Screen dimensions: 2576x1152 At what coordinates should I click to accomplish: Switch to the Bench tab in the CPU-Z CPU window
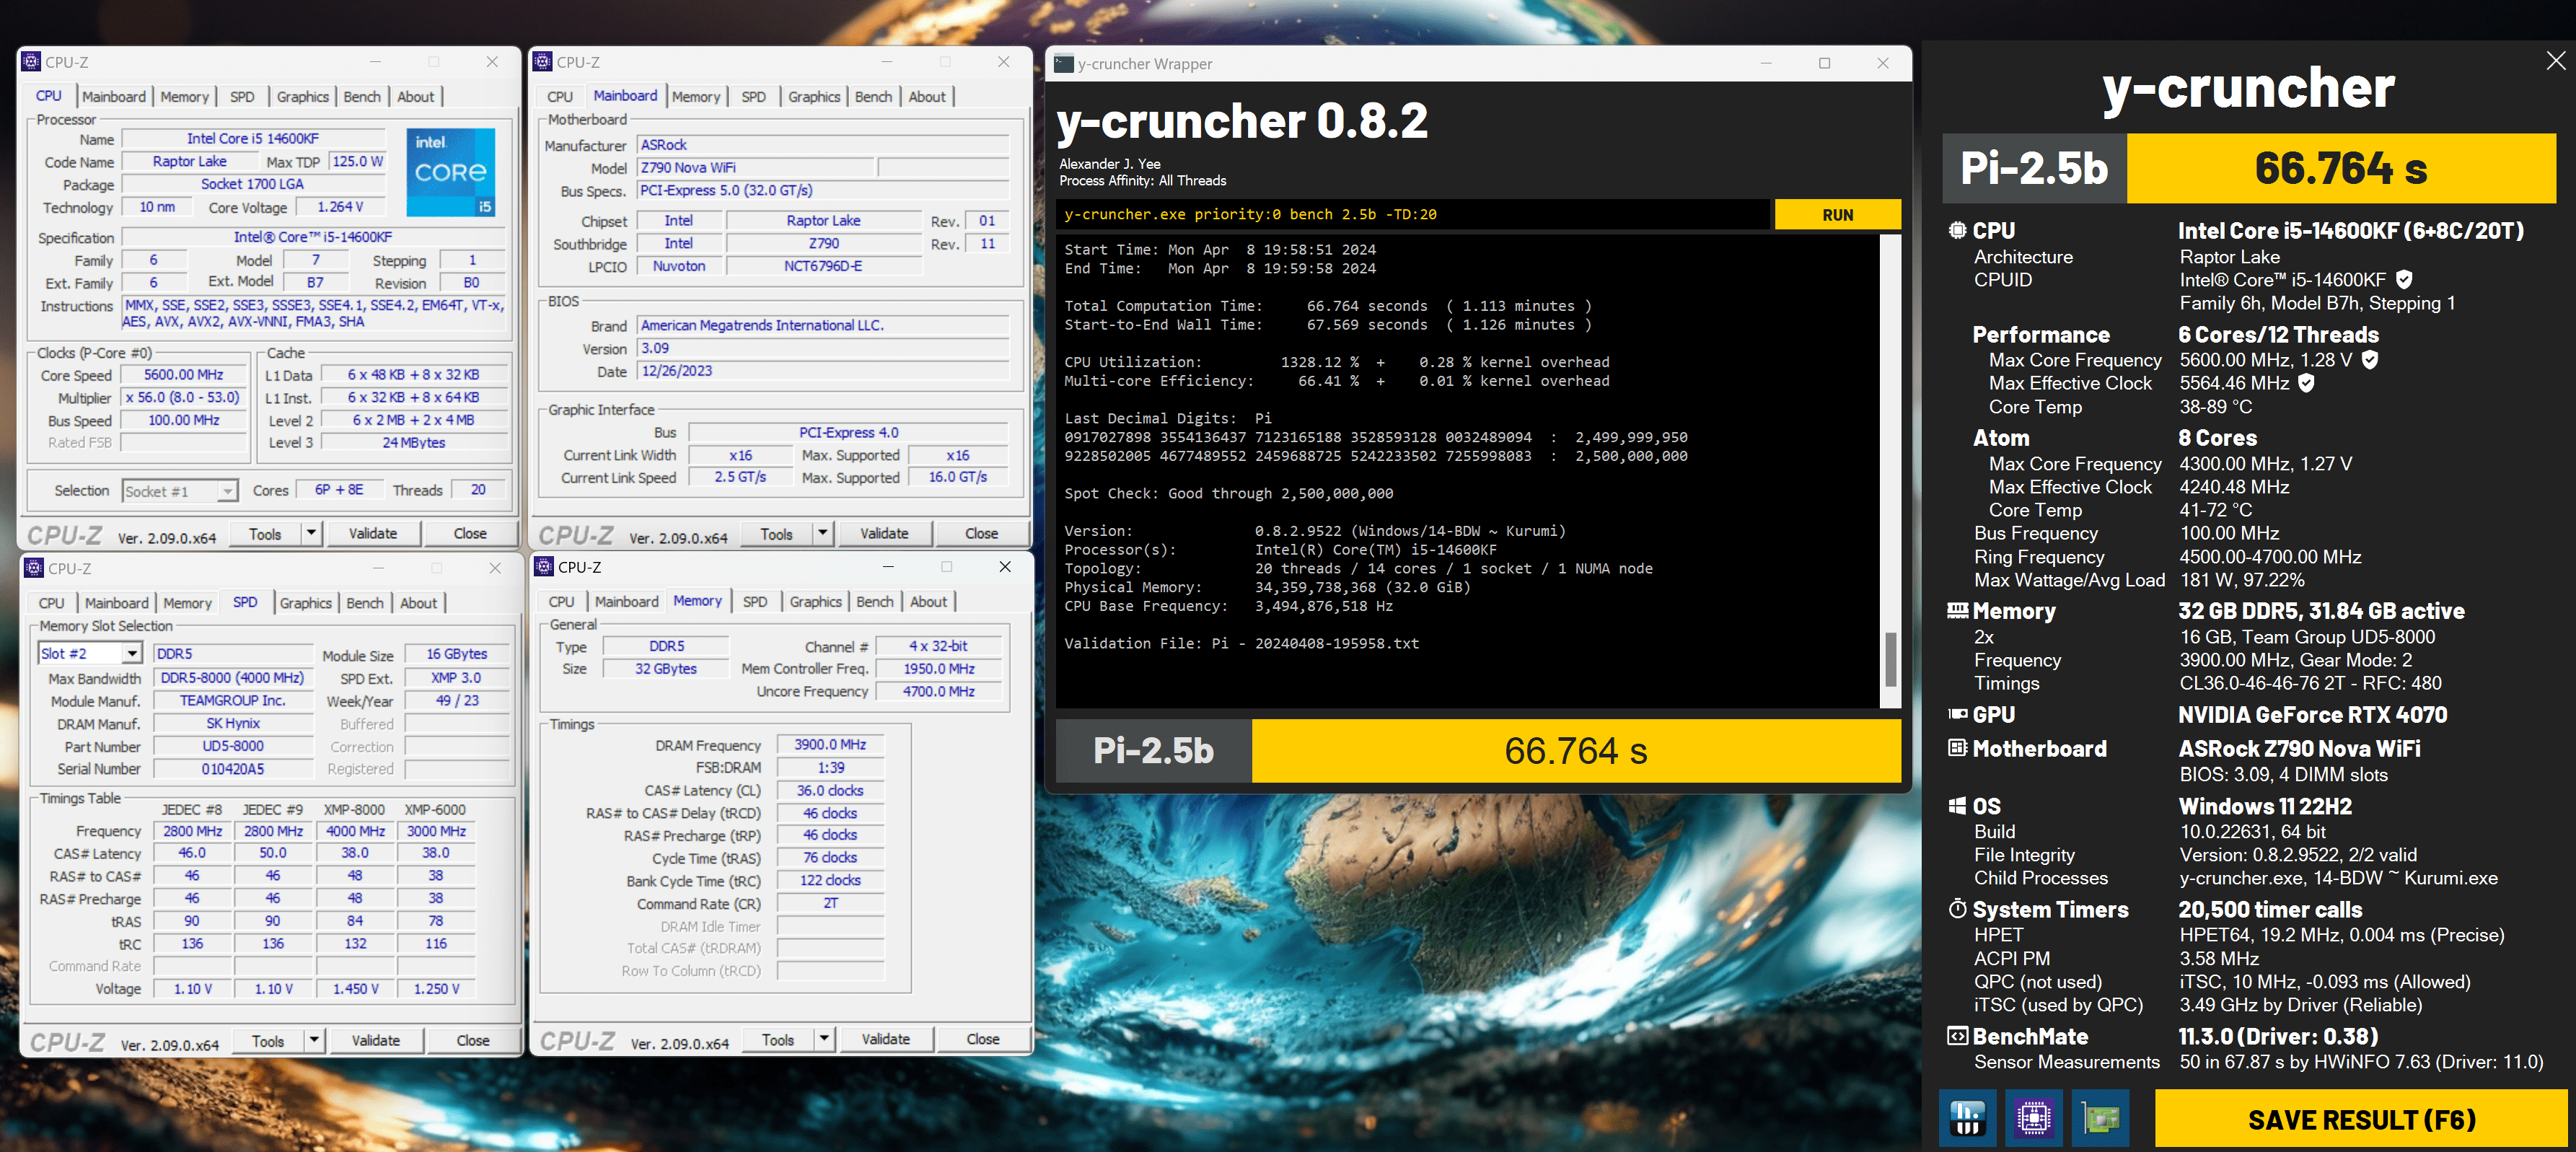coord(362,97)
